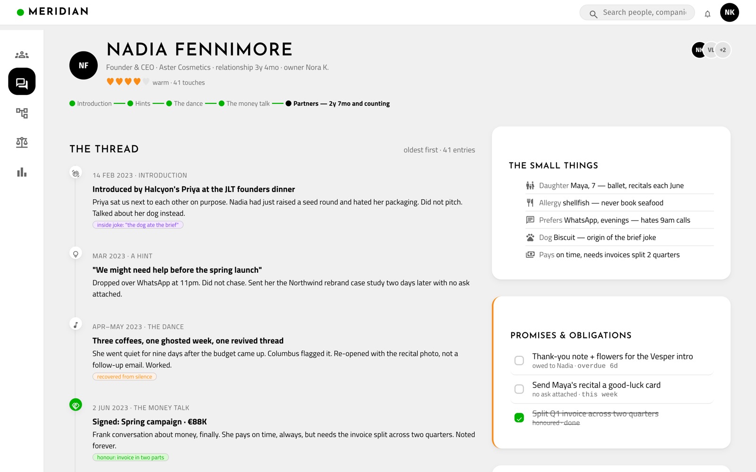The image size is (756, 472).
Task: Click the VL collaborator avatar
Action: click(x=711, y=50)
